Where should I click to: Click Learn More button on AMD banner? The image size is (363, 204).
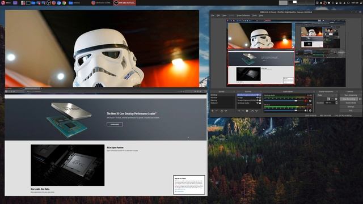(115, 125)
